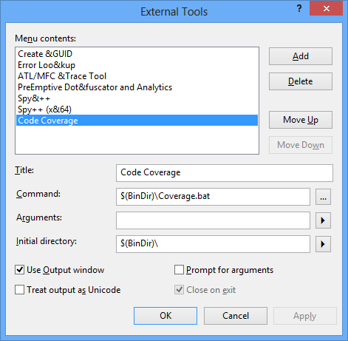Click the Add button
The width and height of the screenshot is (348, 341).
point(301,56)
